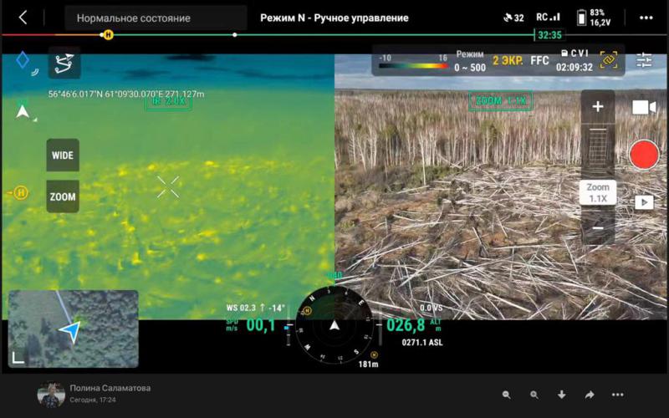Toggle the yellow link zoom icon
The image size is (669, 418).
click(x=608, y=60)
